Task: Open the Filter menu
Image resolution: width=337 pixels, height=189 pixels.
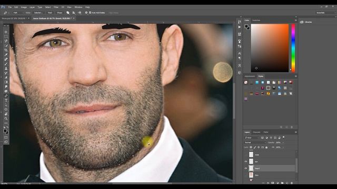Action: [56, 7]
